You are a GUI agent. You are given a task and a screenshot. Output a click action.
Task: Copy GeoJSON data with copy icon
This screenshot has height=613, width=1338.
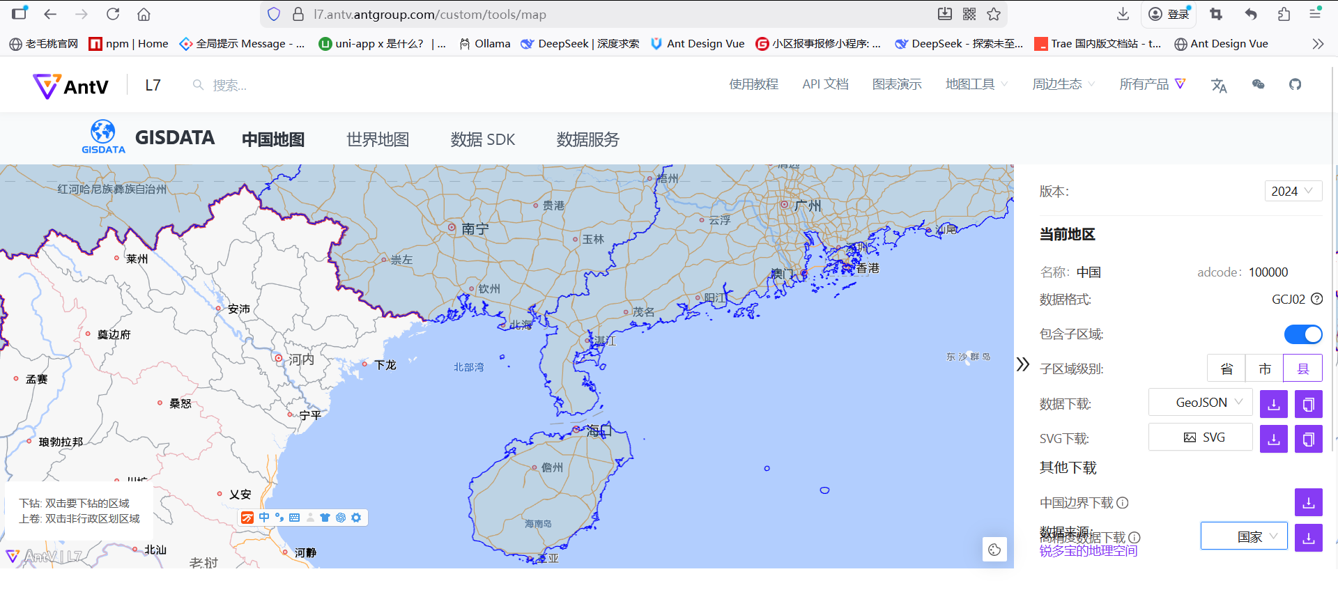point(1309,403)
